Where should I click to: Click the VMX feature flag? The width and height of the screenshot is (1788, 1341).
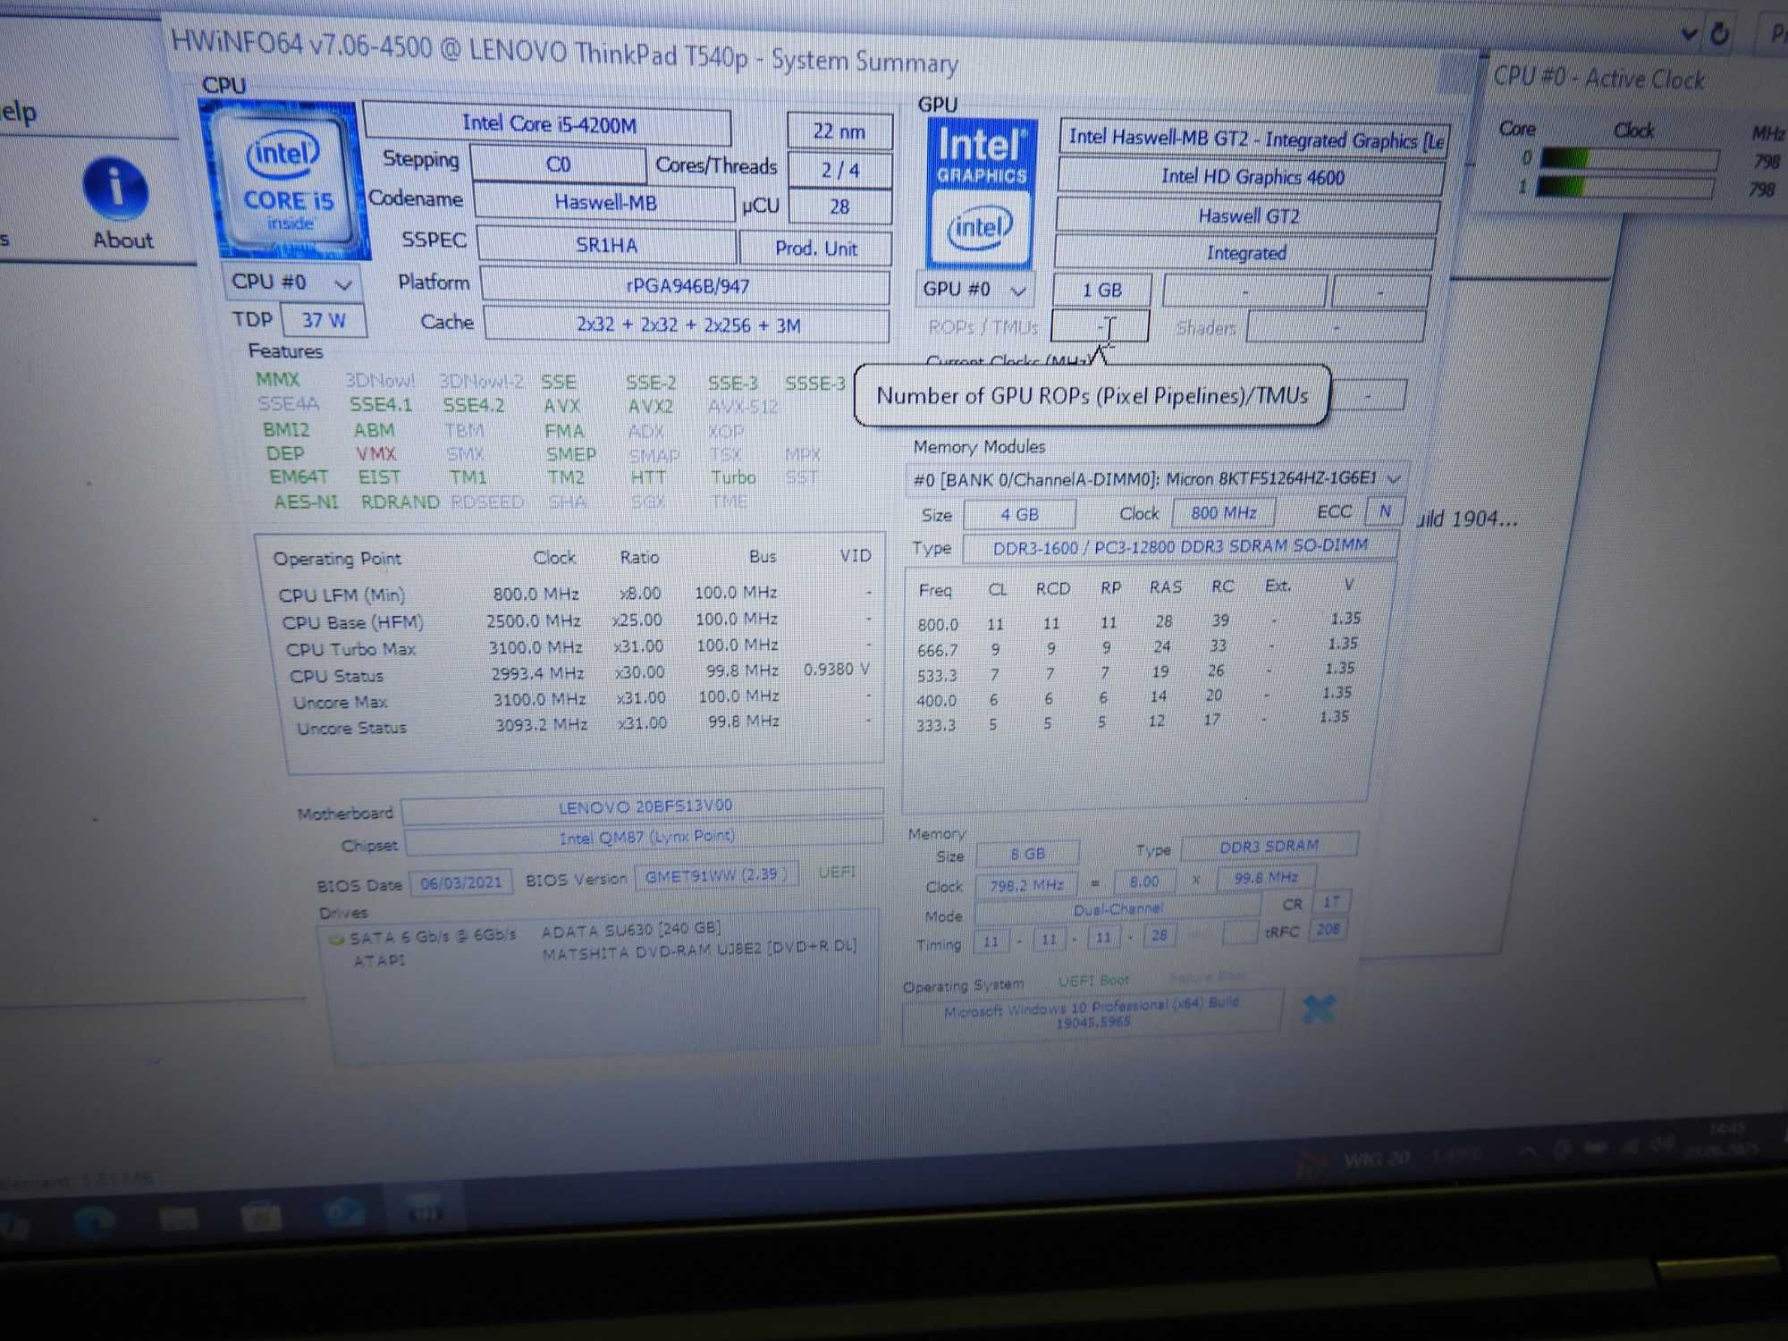pyautogui.click(x=375, y=454)
